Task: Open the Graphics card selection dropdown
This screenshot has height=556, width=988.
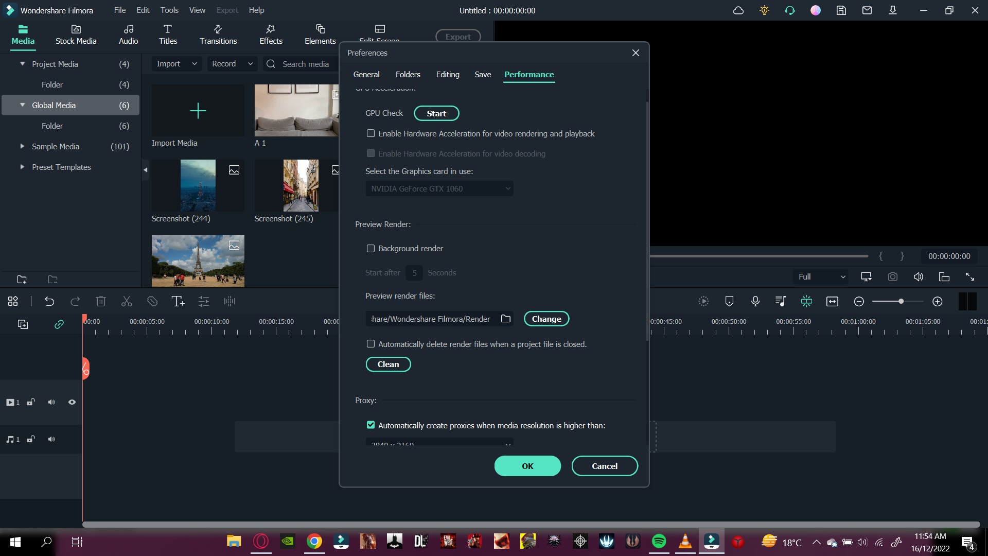Action: tap(440, 189)
